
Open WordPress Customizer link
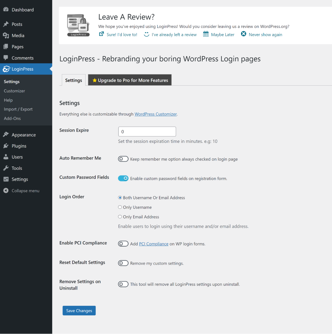click(x=156, y=114)
